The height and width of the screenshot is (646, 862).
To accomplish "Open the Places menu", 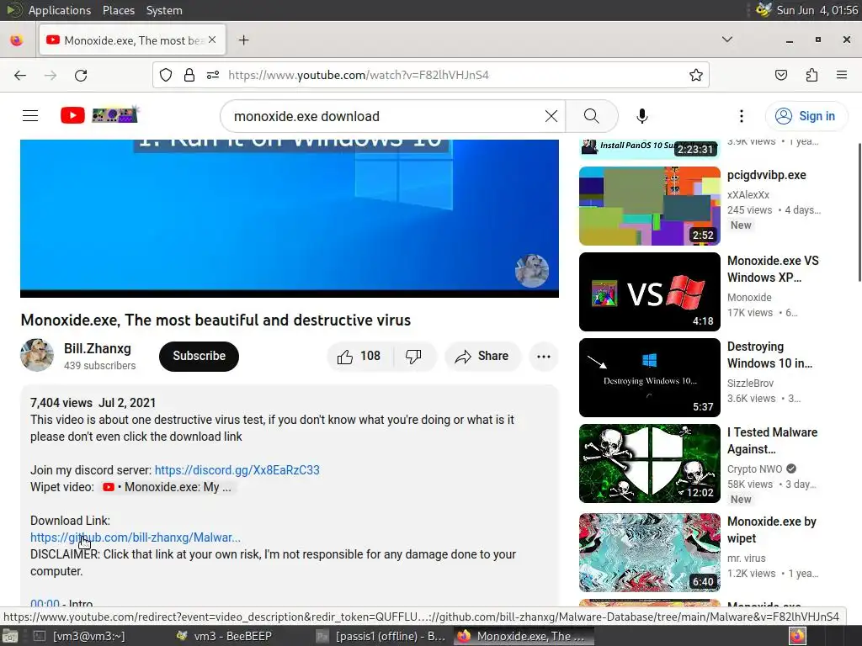I will [x=118, y=10].
